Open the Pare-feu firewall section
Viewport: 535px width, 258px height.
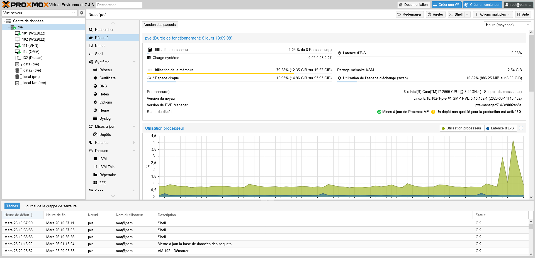(x=102, y=143)
